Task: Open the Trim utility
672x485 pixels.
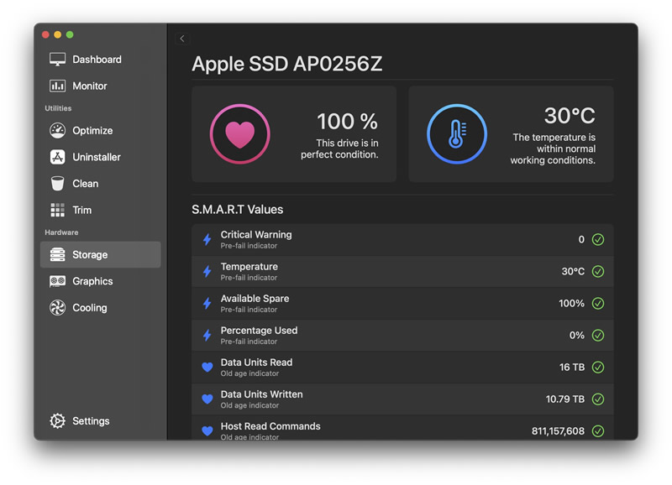Action: pos(100,210)
